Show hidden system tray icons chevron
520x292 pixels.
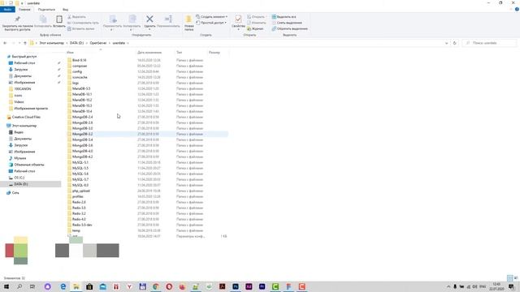(448, 286)
